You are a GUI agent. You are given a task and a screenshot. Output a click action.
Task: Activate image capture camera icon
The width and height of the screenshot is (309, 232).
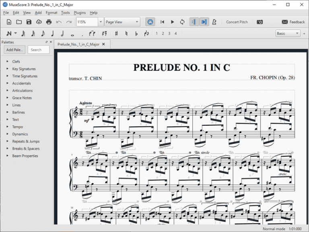[x=260, y=22]
